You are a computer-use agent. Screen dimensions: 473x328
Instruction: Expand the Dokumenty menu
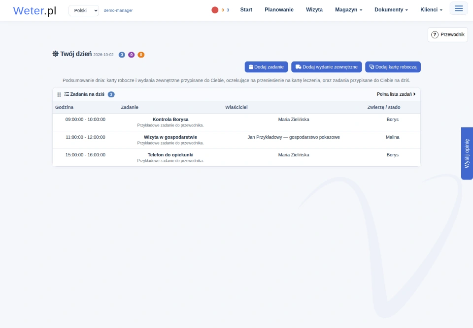(x=391, y=10)
